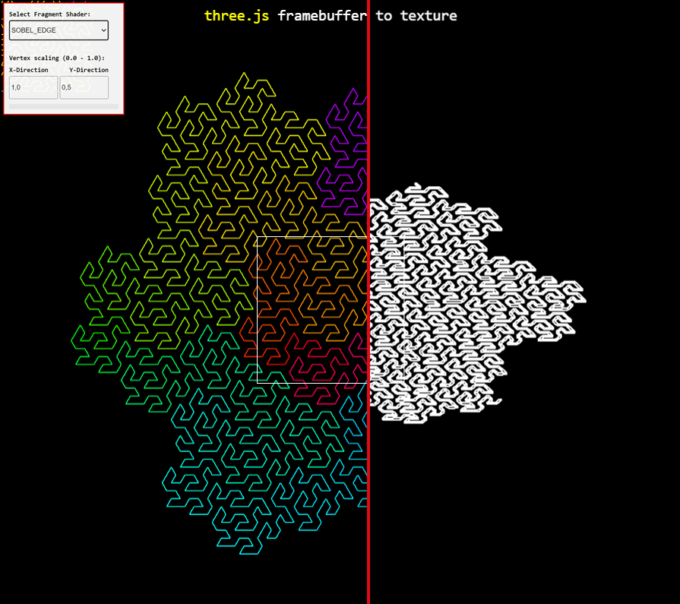
Task: Select the X-Direction scaling input field
Action: click(33, 87)
